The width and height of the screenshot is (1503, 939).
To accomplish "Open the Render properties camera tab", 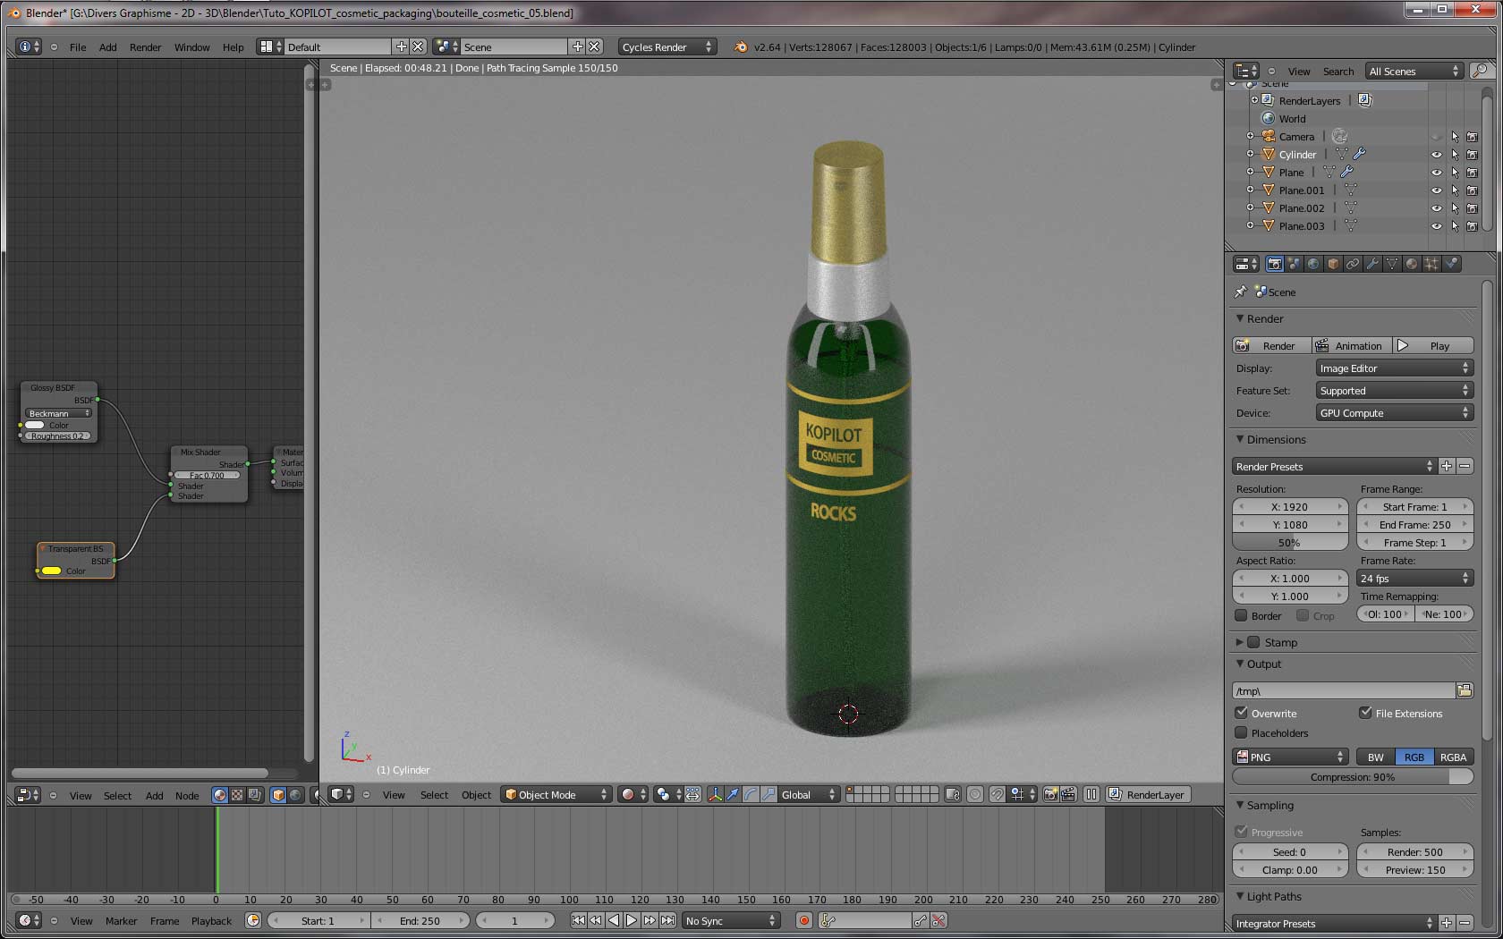I will tap(1275, 264).
